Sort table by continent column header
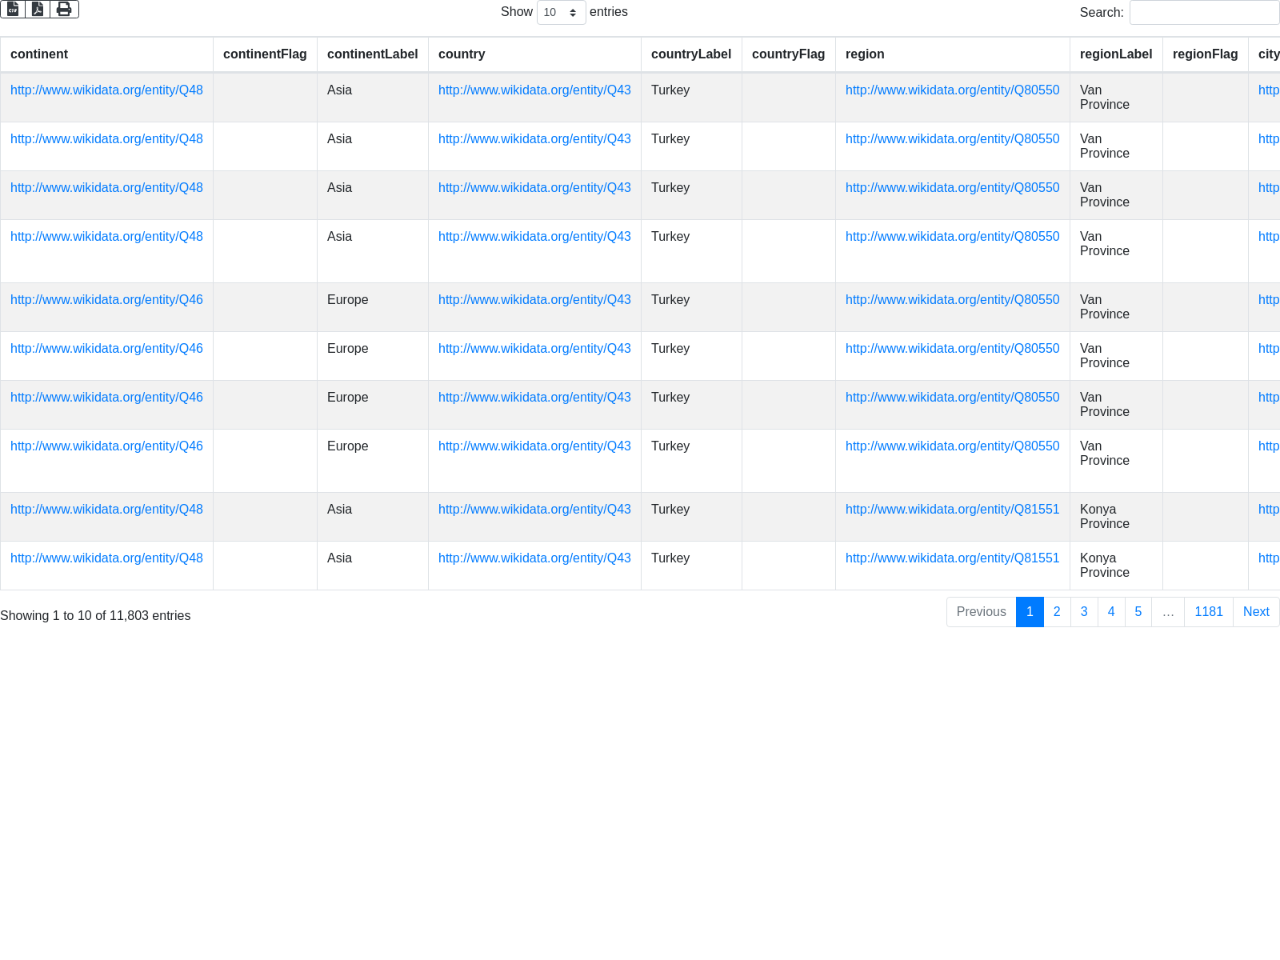Viewport: 1280px width, 960px height. click(x=39, y=54)
